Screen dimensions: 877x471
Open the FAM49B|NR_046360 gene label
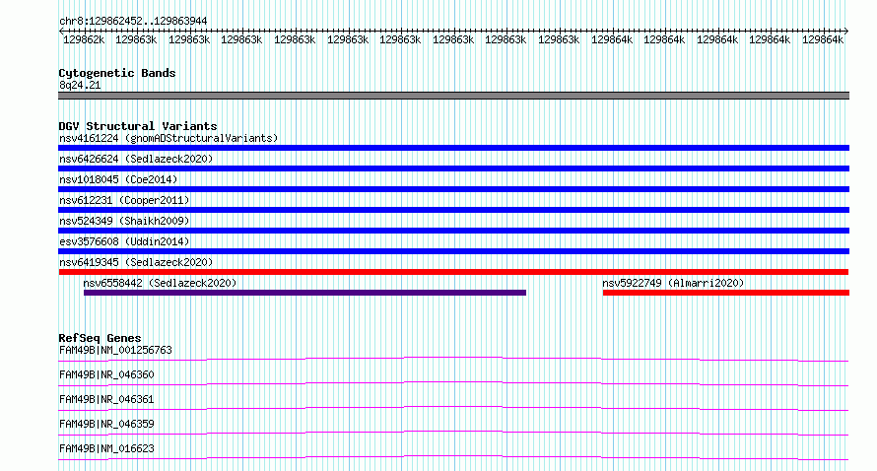(106, 374)
